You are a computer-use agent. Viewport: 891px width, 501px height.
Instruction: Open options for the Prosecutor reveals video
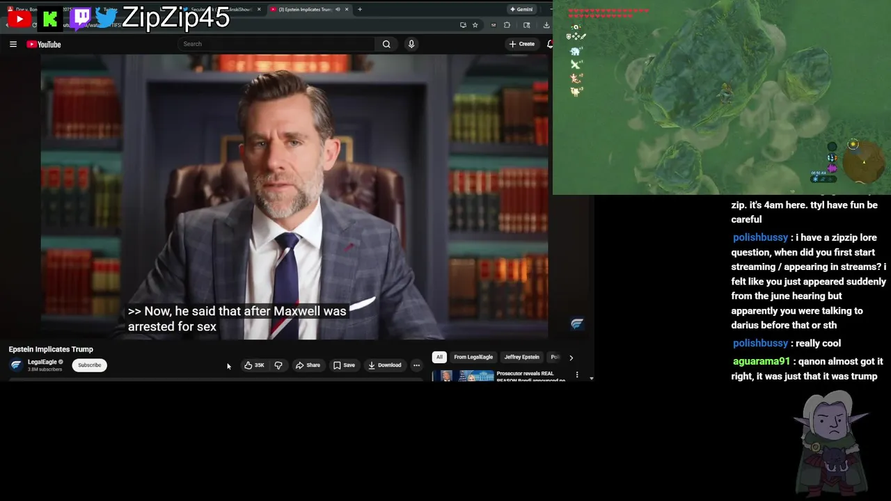coord(576,375)
